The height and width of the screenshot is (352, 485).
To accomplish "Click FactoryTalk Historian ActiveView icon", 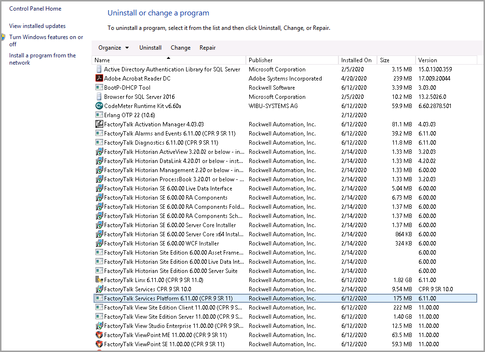I will click(x=99, y=151).
